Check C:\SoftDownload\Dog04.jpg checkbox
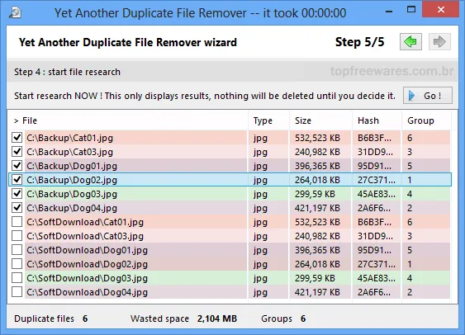Screen dimensions: 465x335 [x=17, y=292]
